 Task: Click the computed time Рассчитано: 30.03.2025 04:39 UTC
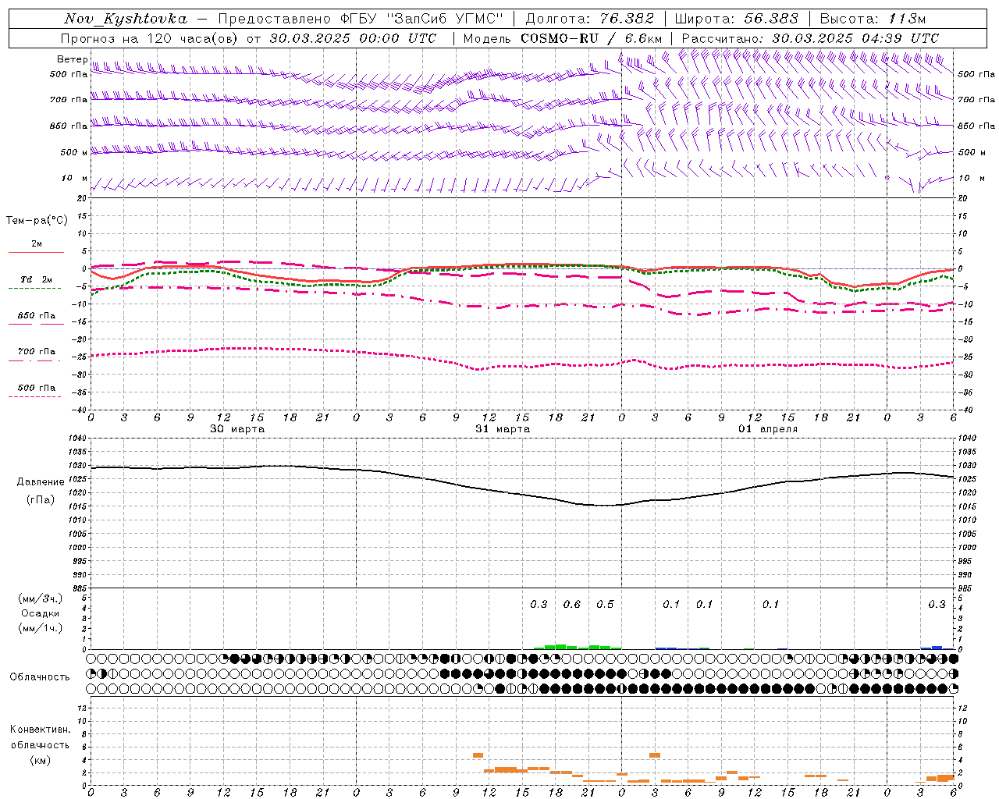tap(810, 38)
